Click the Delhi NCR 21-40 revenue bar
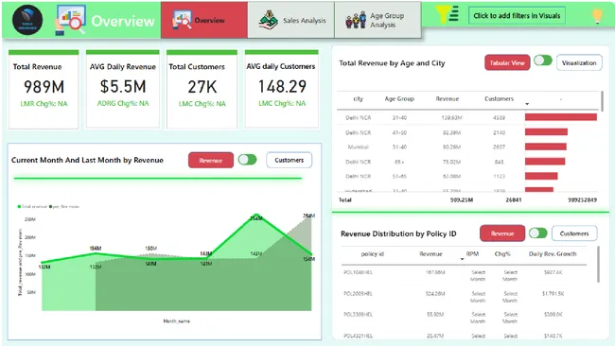The image size is (615, 346). [x=561, y=117]
